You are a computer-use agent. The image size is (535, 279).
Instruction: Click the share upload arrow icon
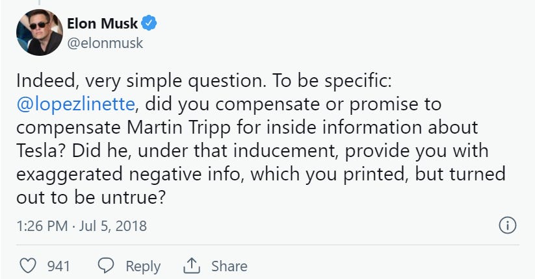(191, 266)
